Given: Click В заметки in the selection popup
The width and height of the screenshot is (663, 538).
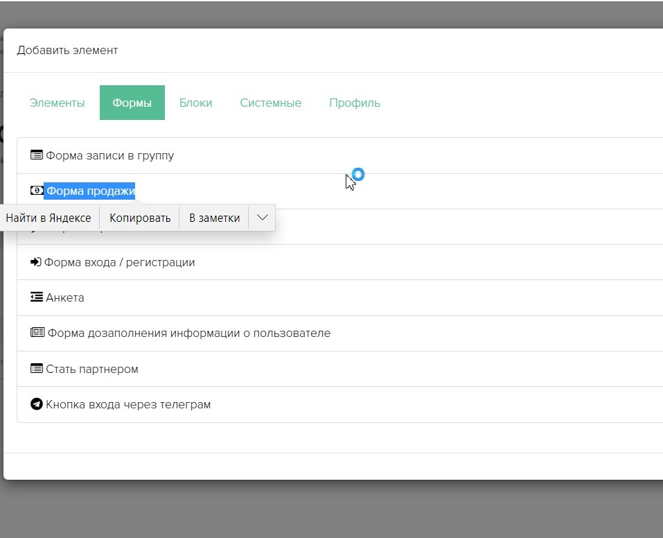Looking at the screenshot, I should point(214,218).
